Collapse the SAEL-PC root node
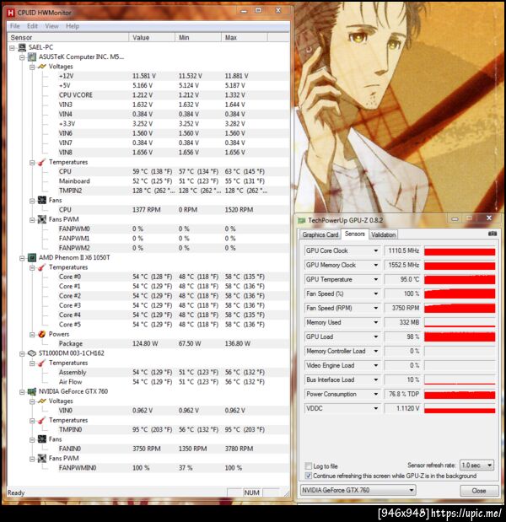Viewport: 506px width, 522px height. (13, 48)
